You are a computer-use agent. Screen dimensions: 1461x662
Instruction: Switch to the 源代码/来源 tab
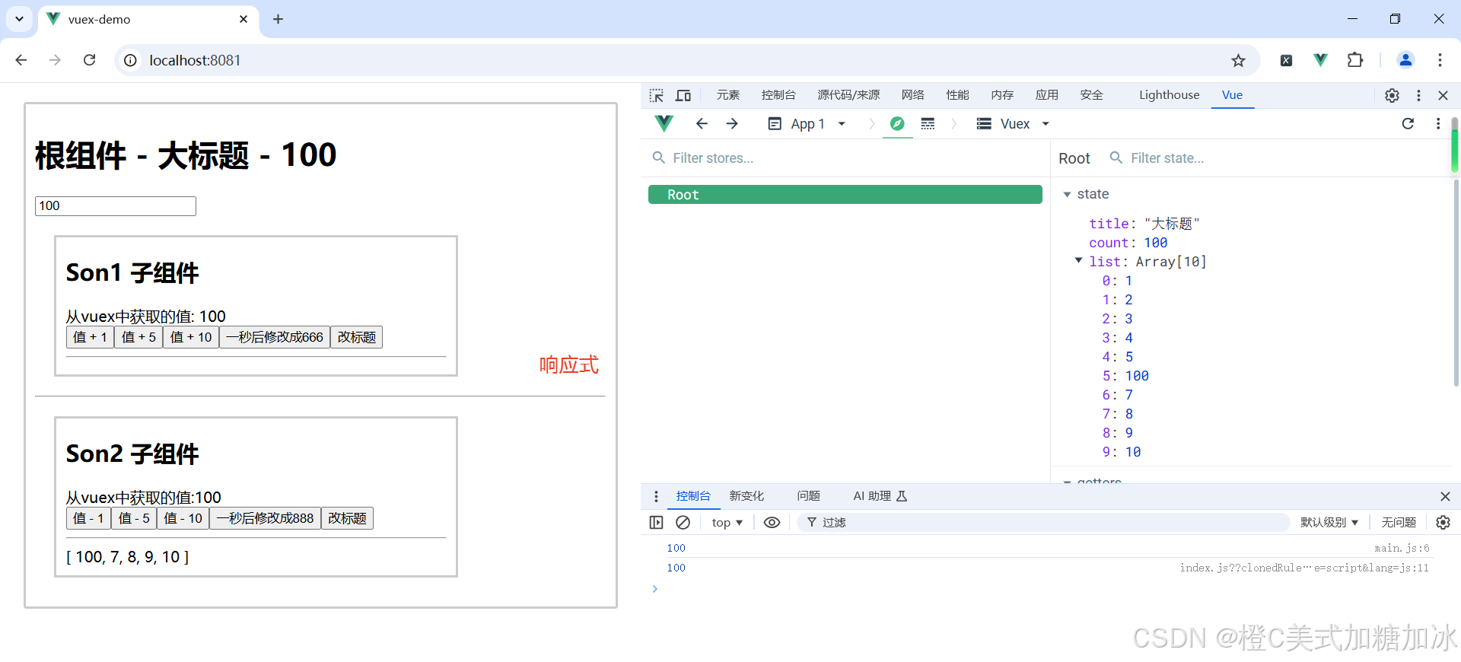pyautogui.click(x=848, y=95)
